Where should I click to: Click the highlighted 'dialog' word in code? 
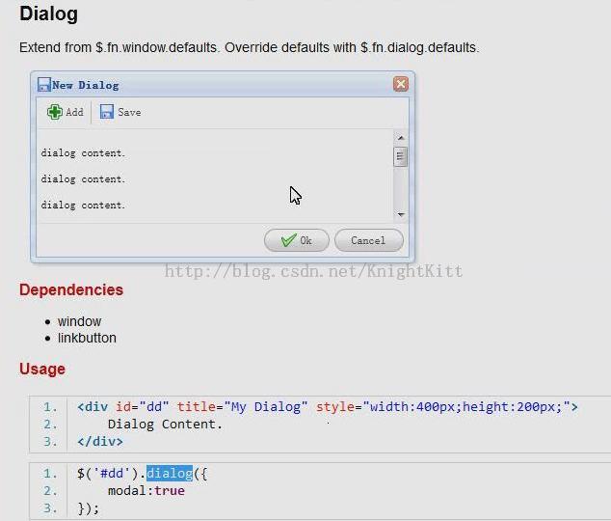170,474
